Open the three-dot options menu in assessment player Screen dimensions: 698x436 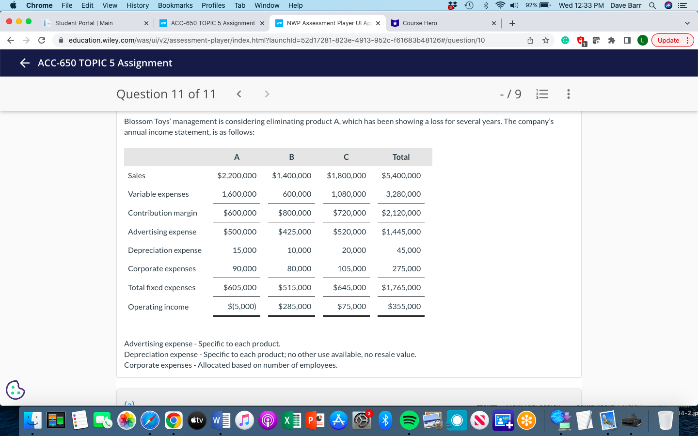pos(568,94)
